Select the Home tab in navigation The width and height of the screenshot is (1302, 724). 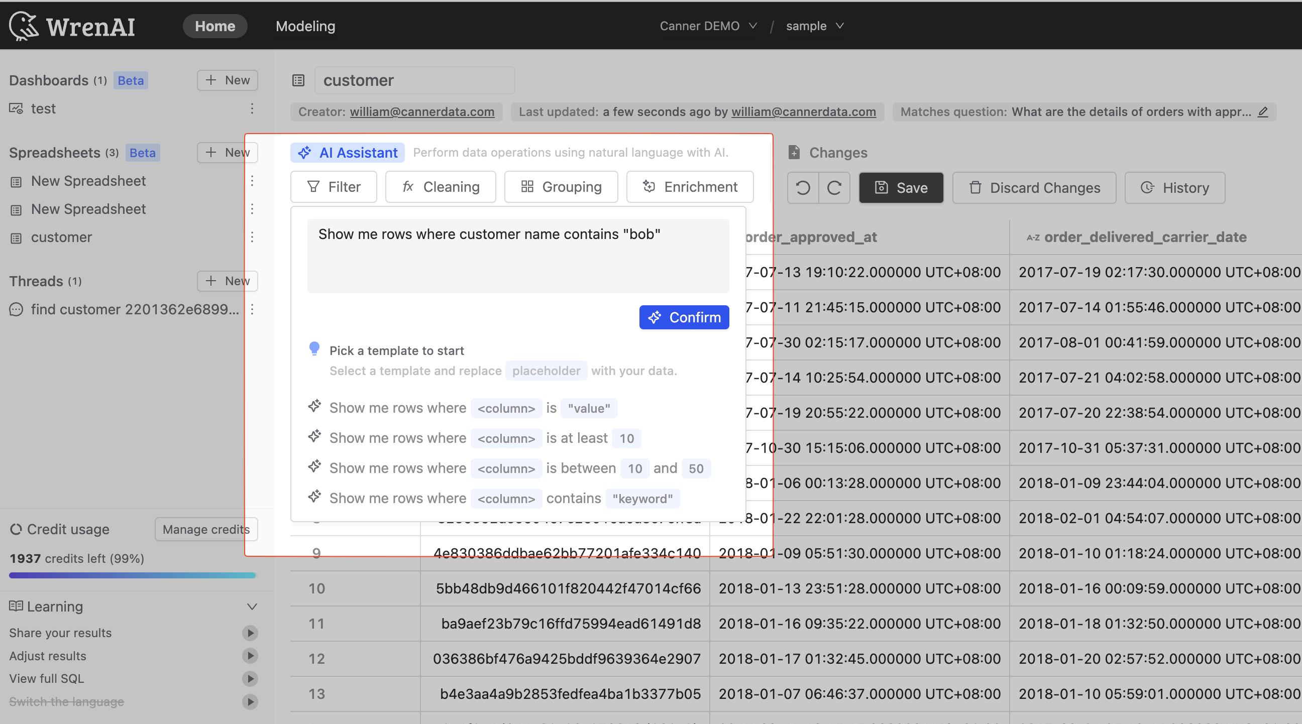[215, 25]
